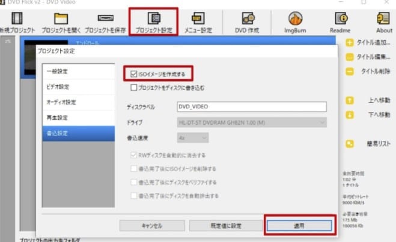Image resolution: width=396 pixels, height=242 pixels.
Task: Click the キャンセル button
Action: pos(151,226)
